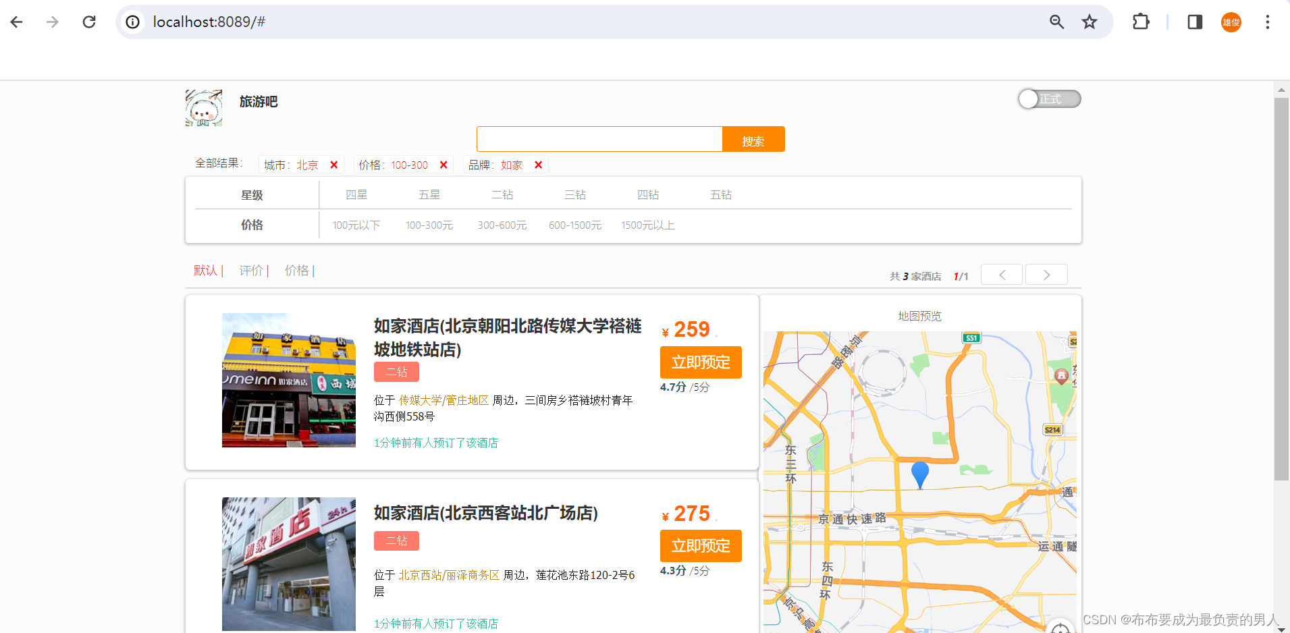Click the 旅游吧 site title
Image resolution: width=1290 pixels, height=633 pixels.
coord(259,101)
